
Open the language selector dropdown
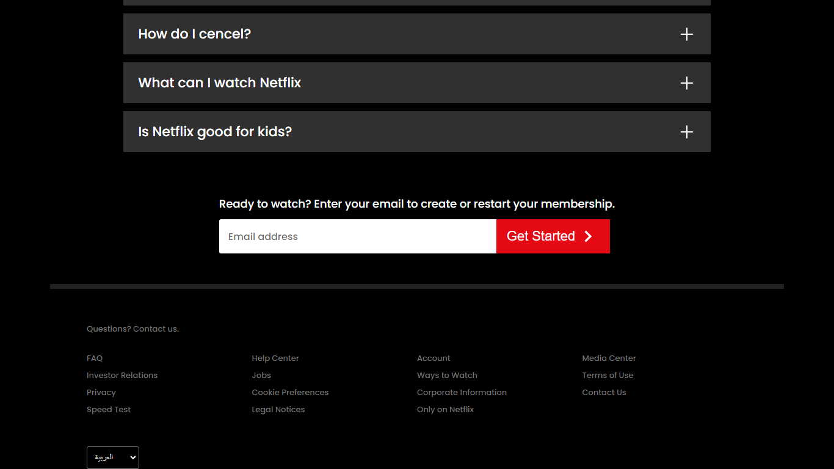pos(113,457)
